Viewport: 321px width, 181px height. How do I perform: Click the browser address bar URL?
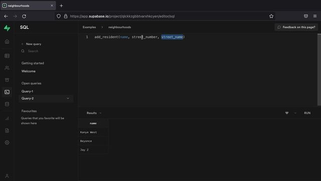[122, 16]
